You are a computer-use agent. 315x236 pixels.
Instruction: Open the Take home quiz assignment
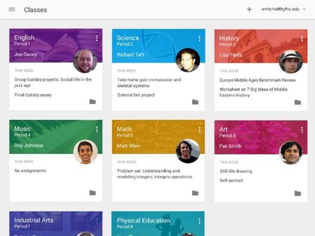149,83
